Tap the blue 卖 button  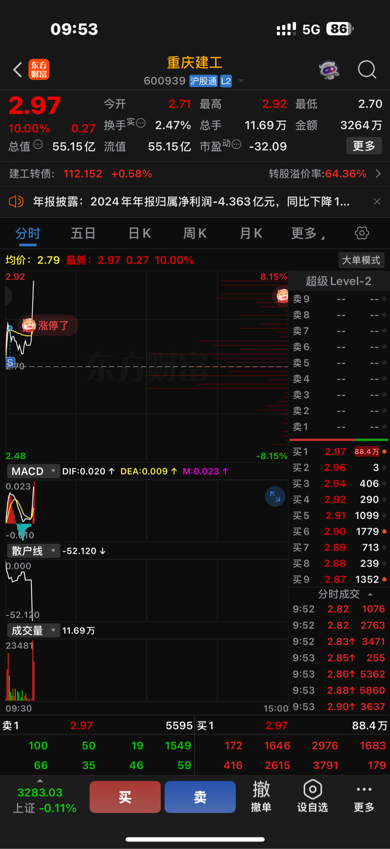200,797
